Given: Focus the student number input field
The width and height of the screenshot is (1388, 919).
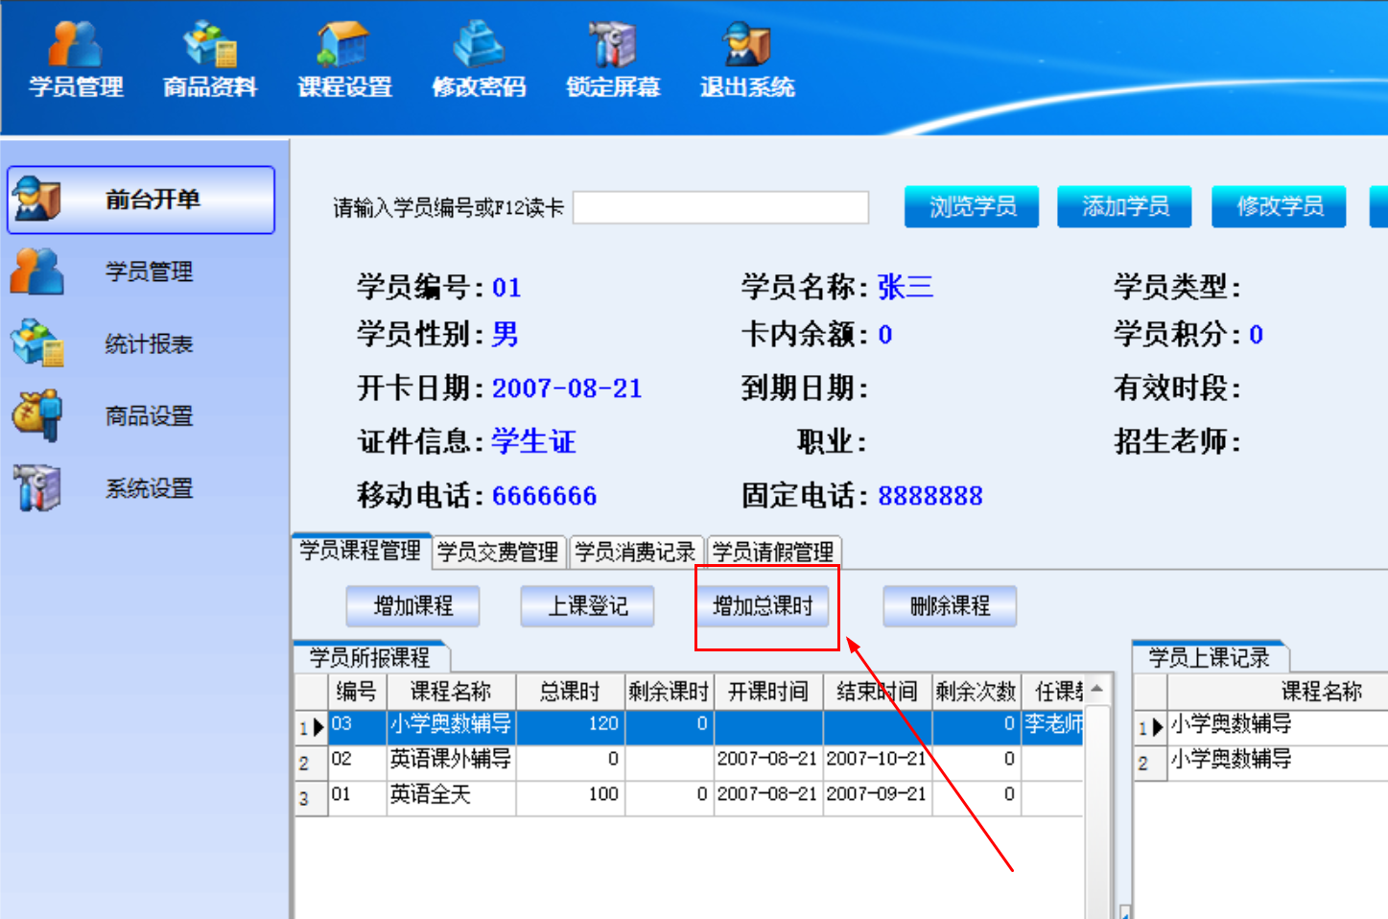Looking at the screenshot, I should 721,207.
